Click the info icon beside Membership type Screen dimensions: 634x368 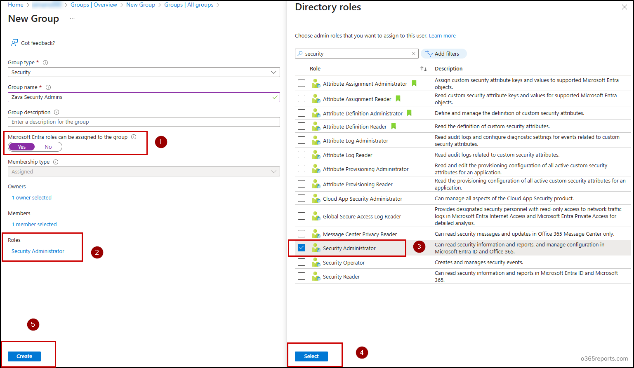click(x=56, y=162)
